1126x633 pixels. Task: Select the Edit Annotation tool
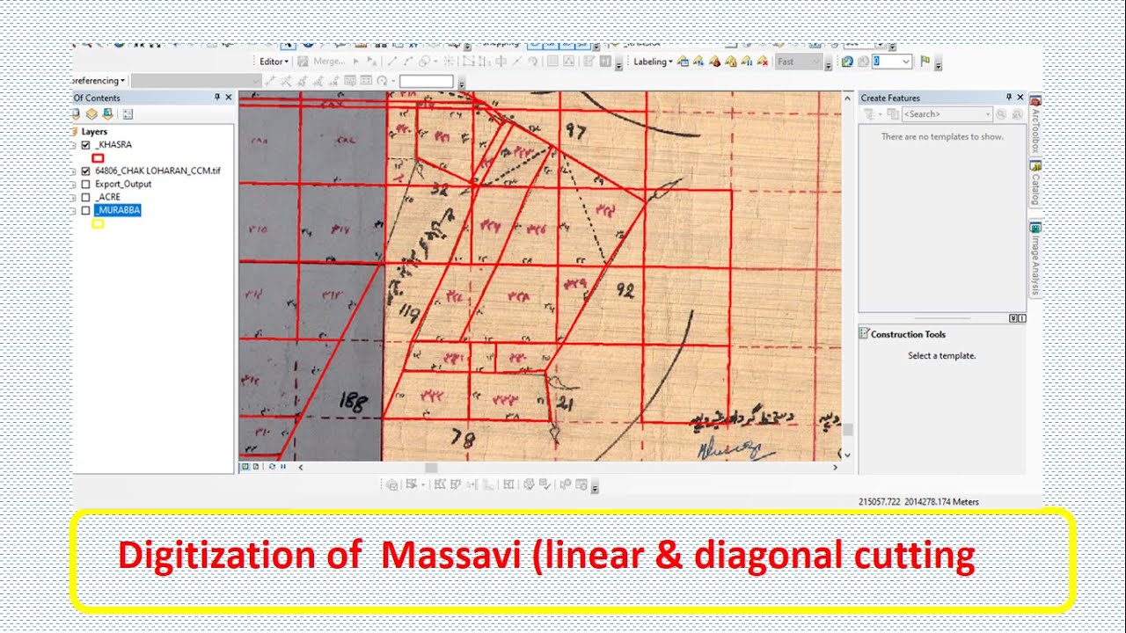pyautogui.click(x=371, y=62)
